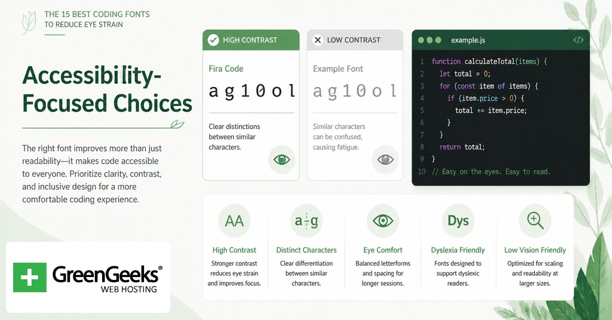This screenshot has height=320, width=612.
Task: Click the 'Distinct Characters' feature label
Action: (307, 250)
